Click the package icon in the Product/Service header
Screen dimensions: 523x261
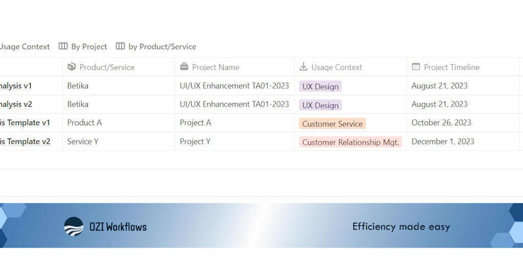(x=72, y=67)
